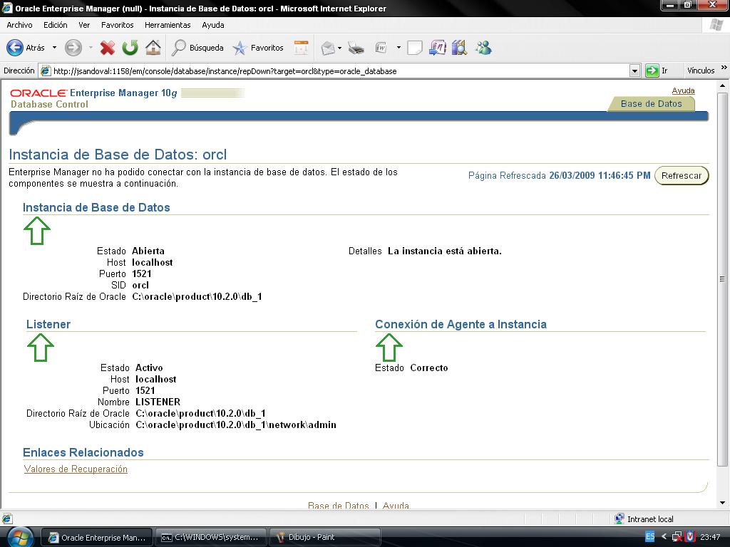Click the page scrollbar up arrow
The width and height of the screenshot is (730, 547).
722,85
